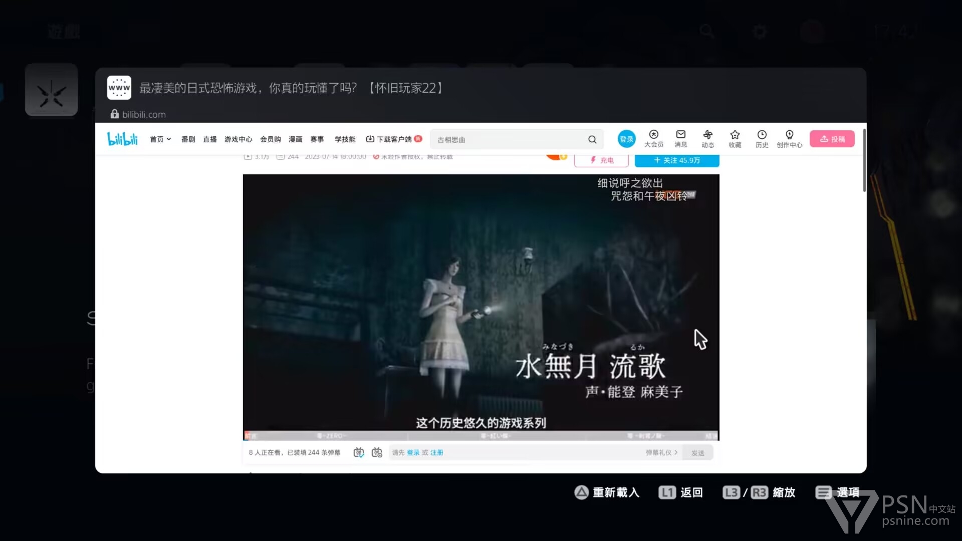This screenshot has width=962, height=541.
Task: Click the 選項 options prompt
Action: point(837,492)
